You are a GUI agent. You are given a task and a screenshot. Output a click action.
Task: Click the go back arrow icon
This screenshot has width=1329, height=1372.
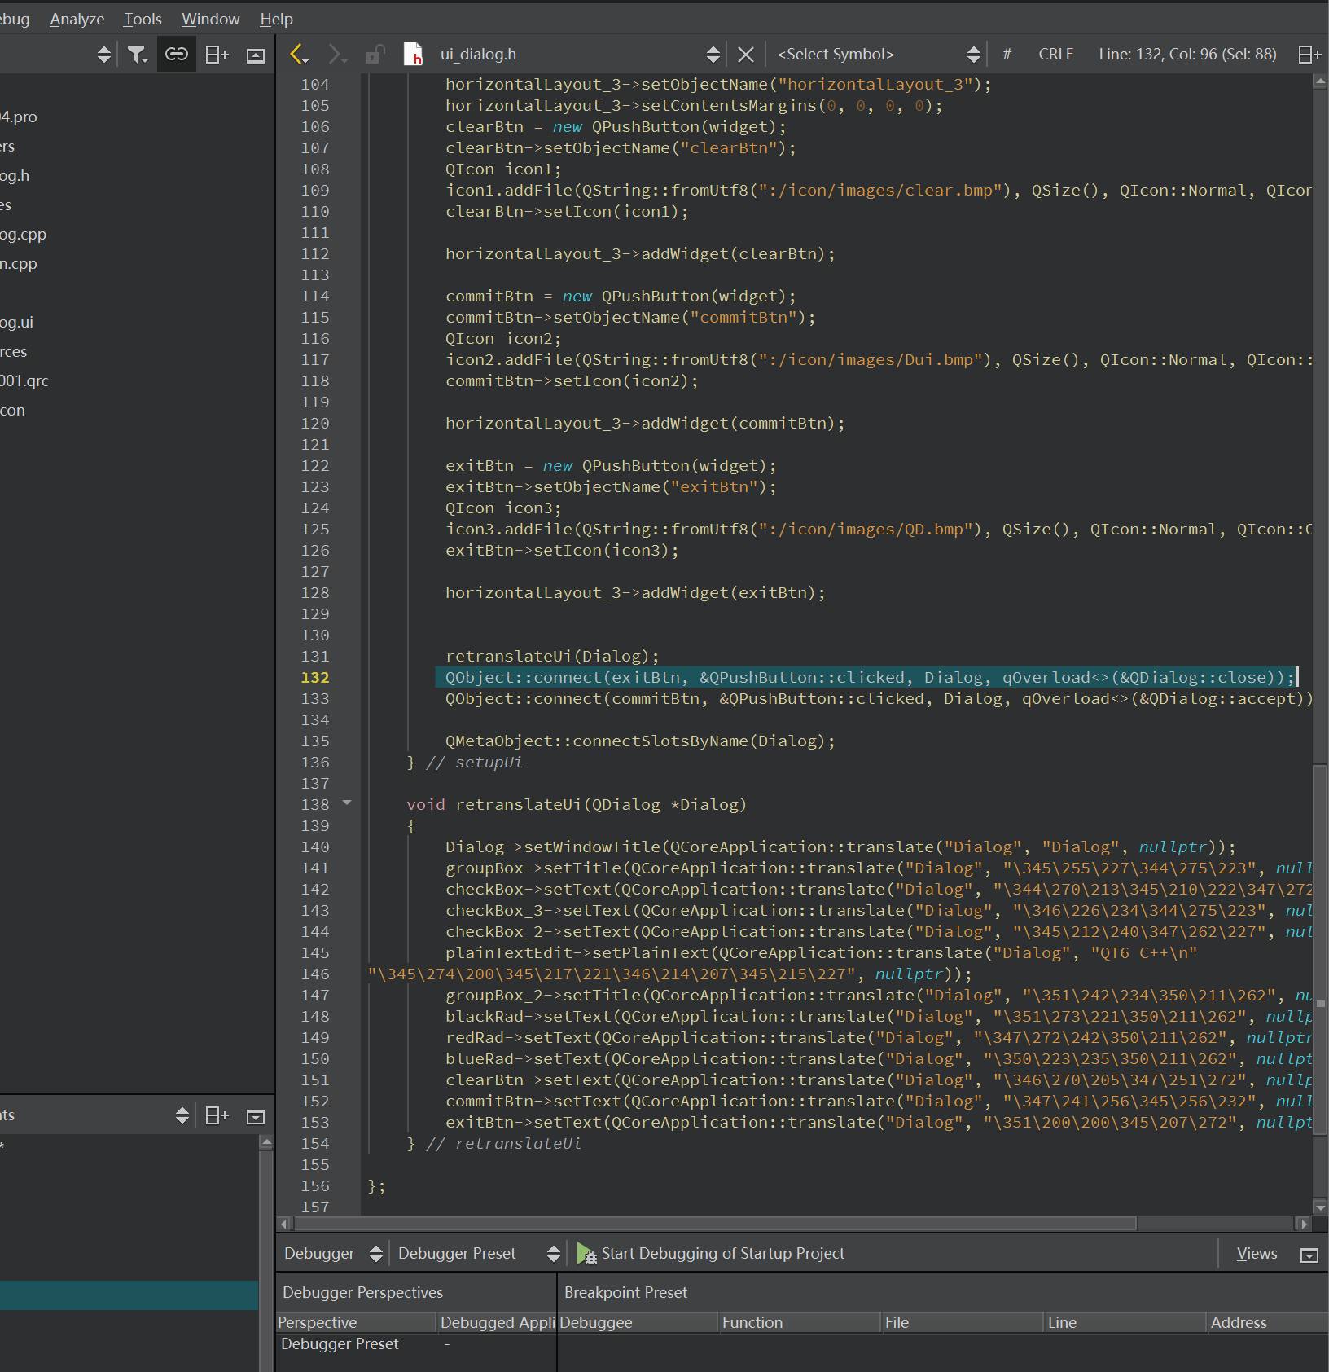(299, 55)
